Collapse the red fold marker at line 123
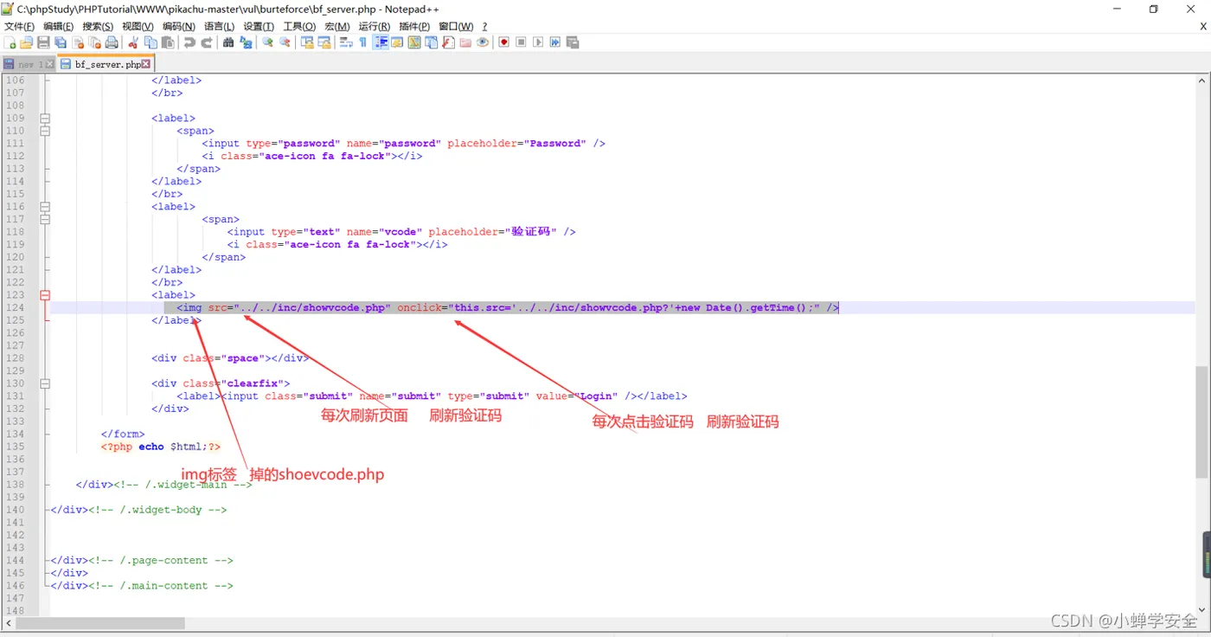Image resolution: width=1211 pixels, height=637 pixels. pyautogui.click(x=45, y=295)
